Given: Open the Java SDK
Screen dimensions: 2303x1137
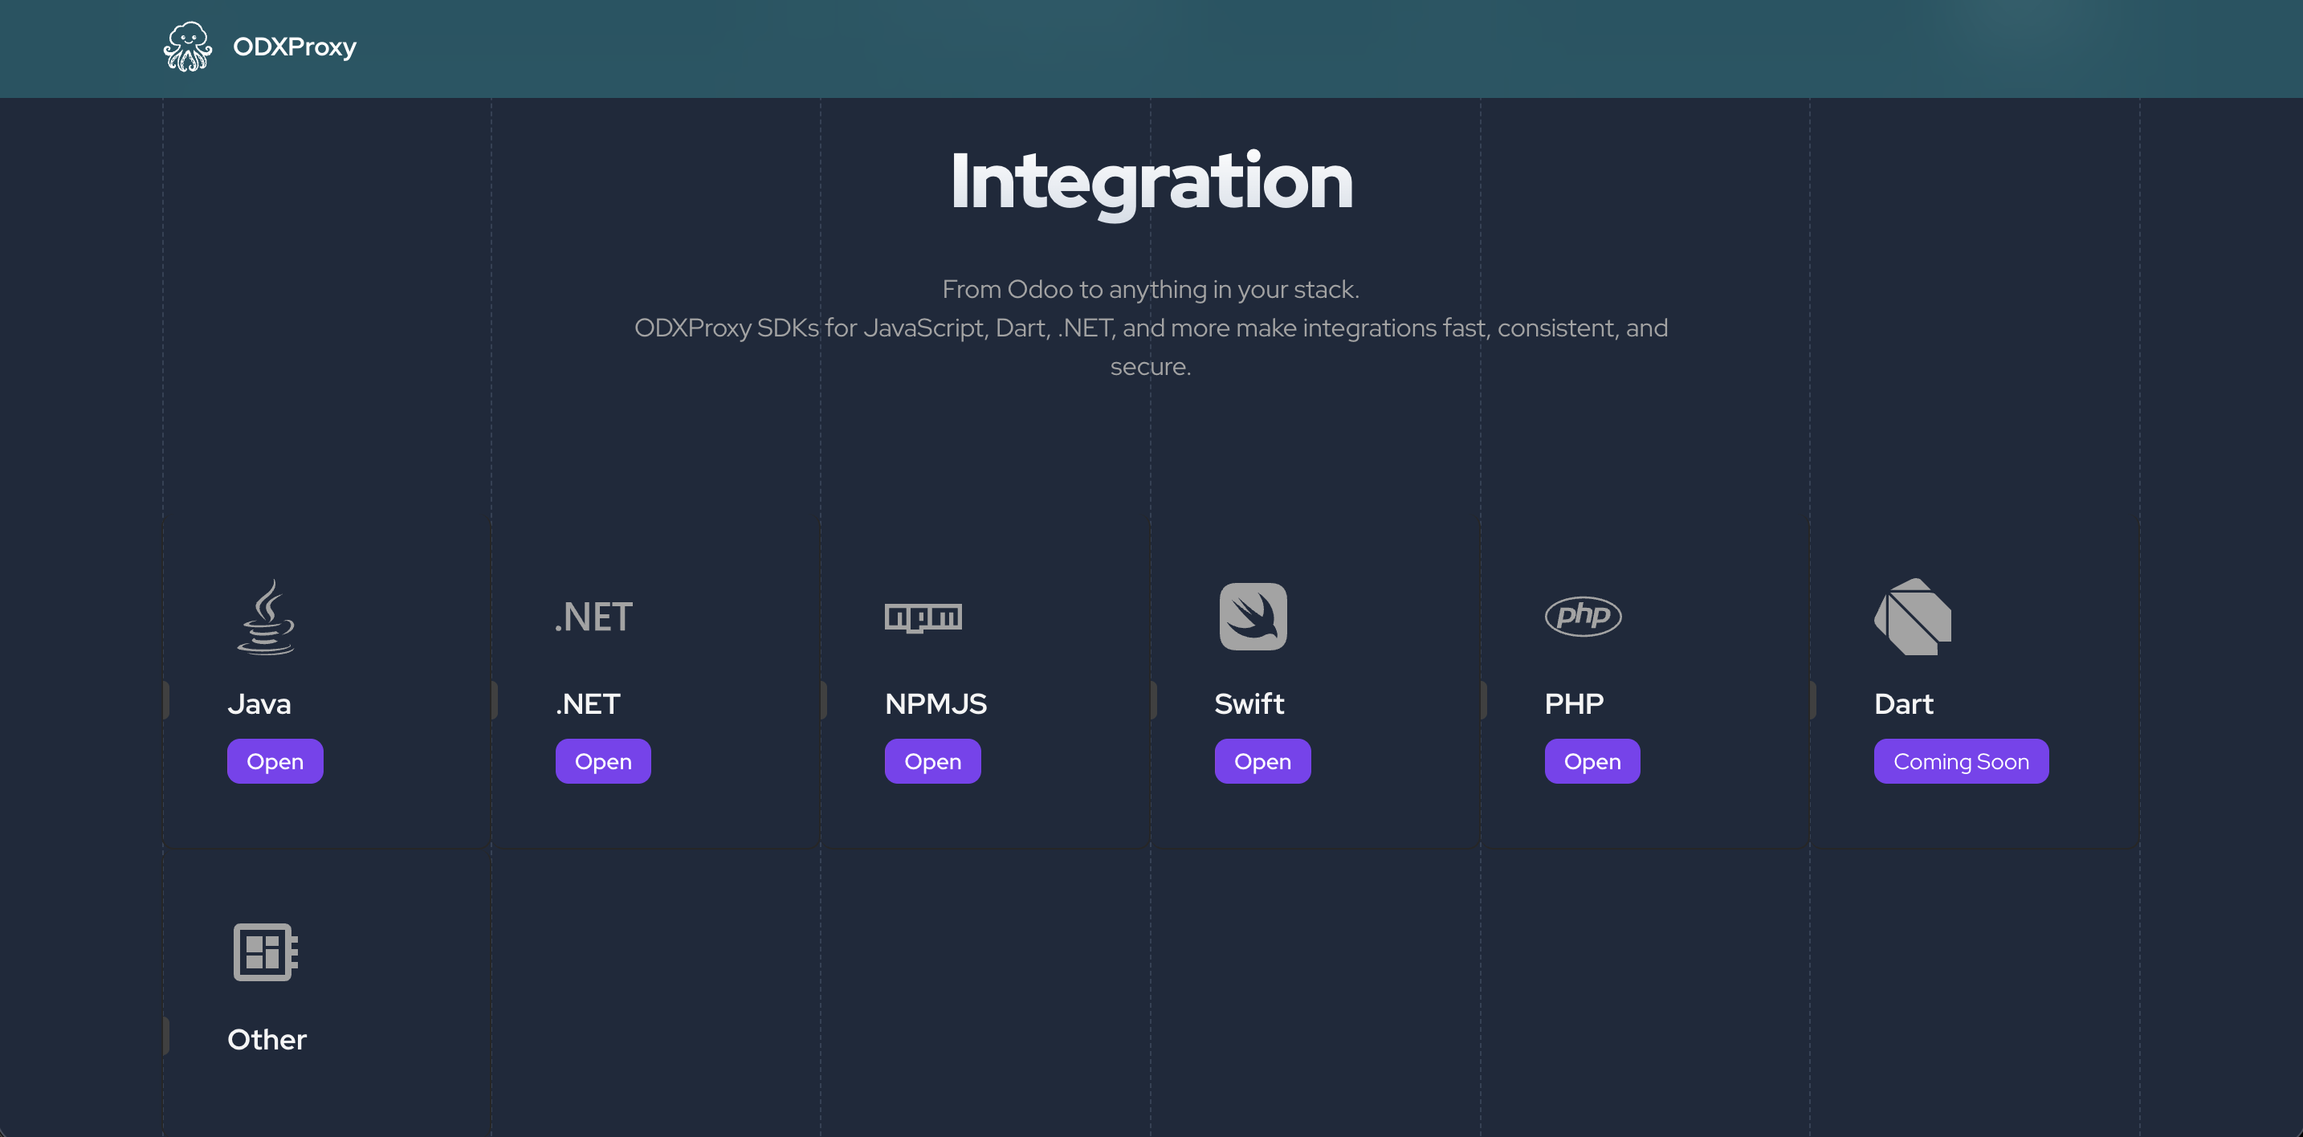Looking at the screenshot, I should 275,760.
